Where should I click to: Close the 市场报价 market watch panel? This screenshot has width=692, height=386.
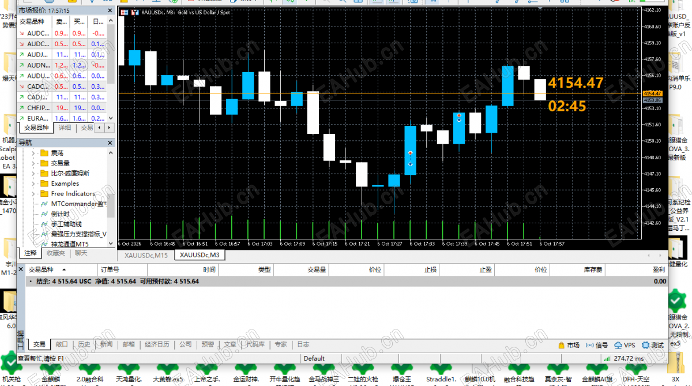[x=110, y=10]
